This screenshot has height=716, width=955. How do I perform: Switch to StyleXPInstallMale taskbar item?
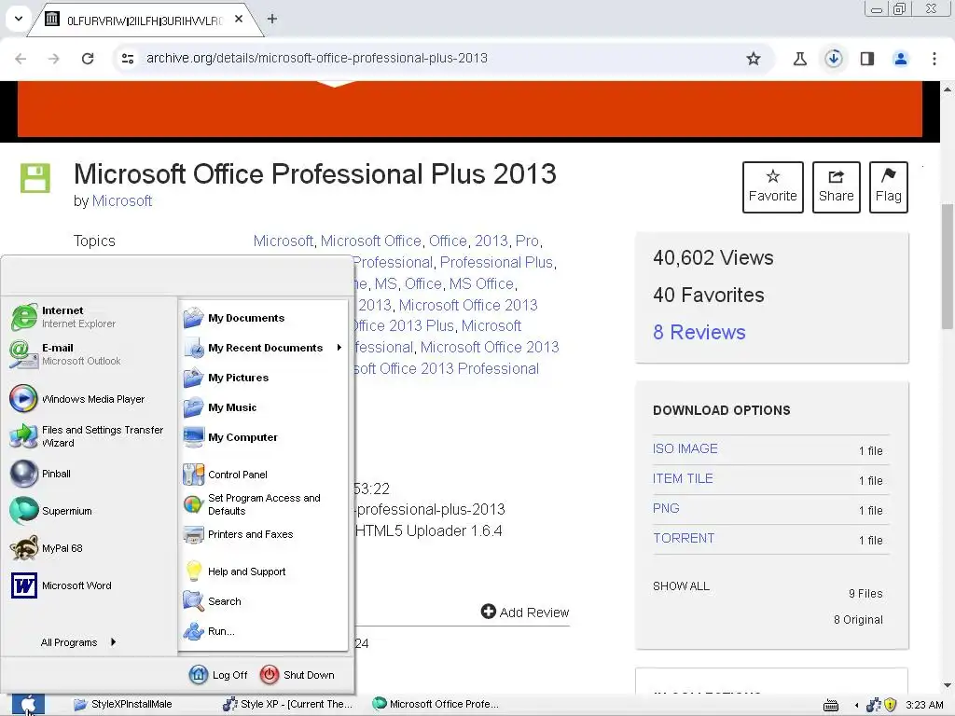point(122,705)
